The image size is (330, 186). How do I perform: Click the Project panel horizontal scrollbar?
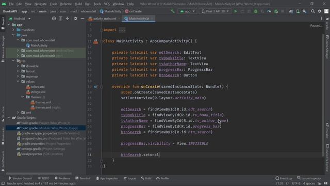(39, 174)
